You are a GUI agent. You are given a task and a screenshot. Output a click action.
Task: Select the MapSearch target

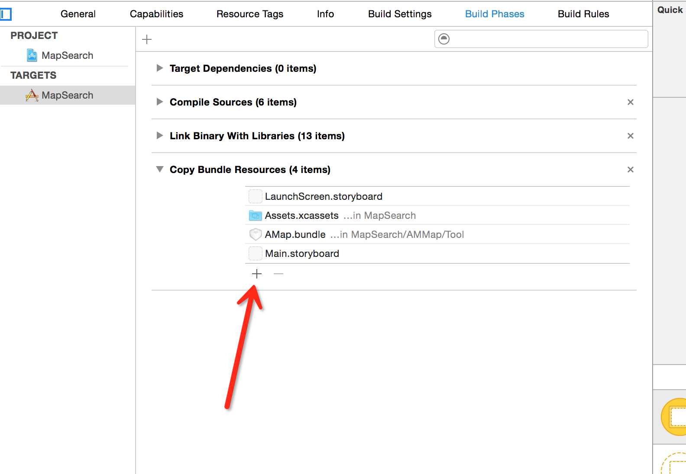[x=67, y=95]
